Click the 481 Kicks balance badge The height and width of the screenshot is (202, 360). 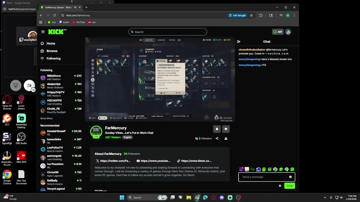[x=278, y=32]
